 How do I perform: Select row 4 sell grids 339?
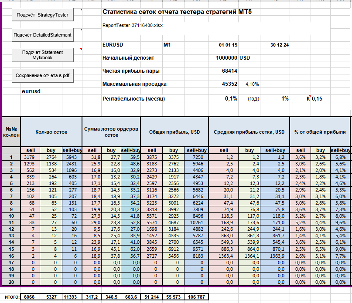[x=31, y=177]
